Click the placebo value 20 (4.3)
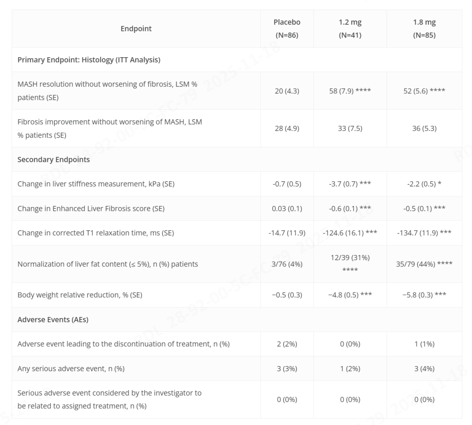Viewport: 472px width, 425px height. click(287, 91)
